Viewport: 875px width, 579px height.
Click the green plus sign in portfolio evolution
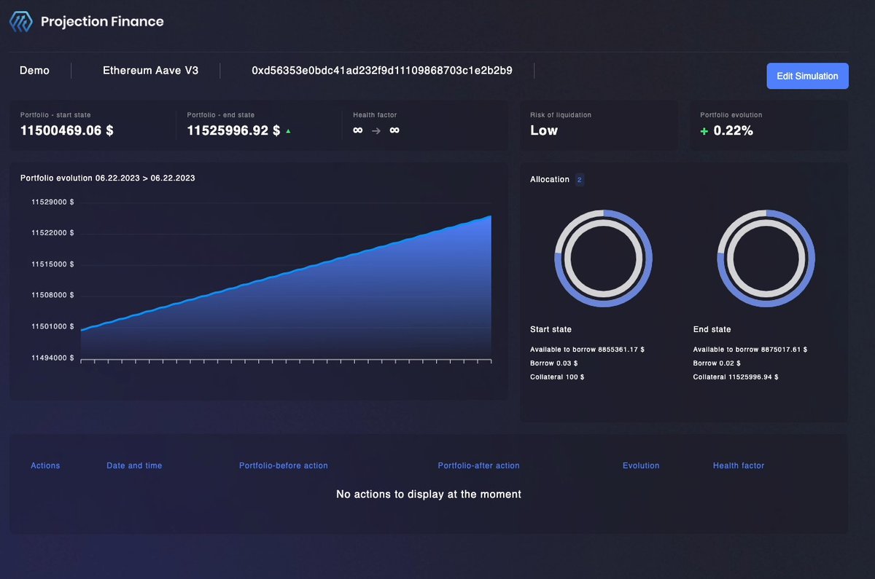704,130
